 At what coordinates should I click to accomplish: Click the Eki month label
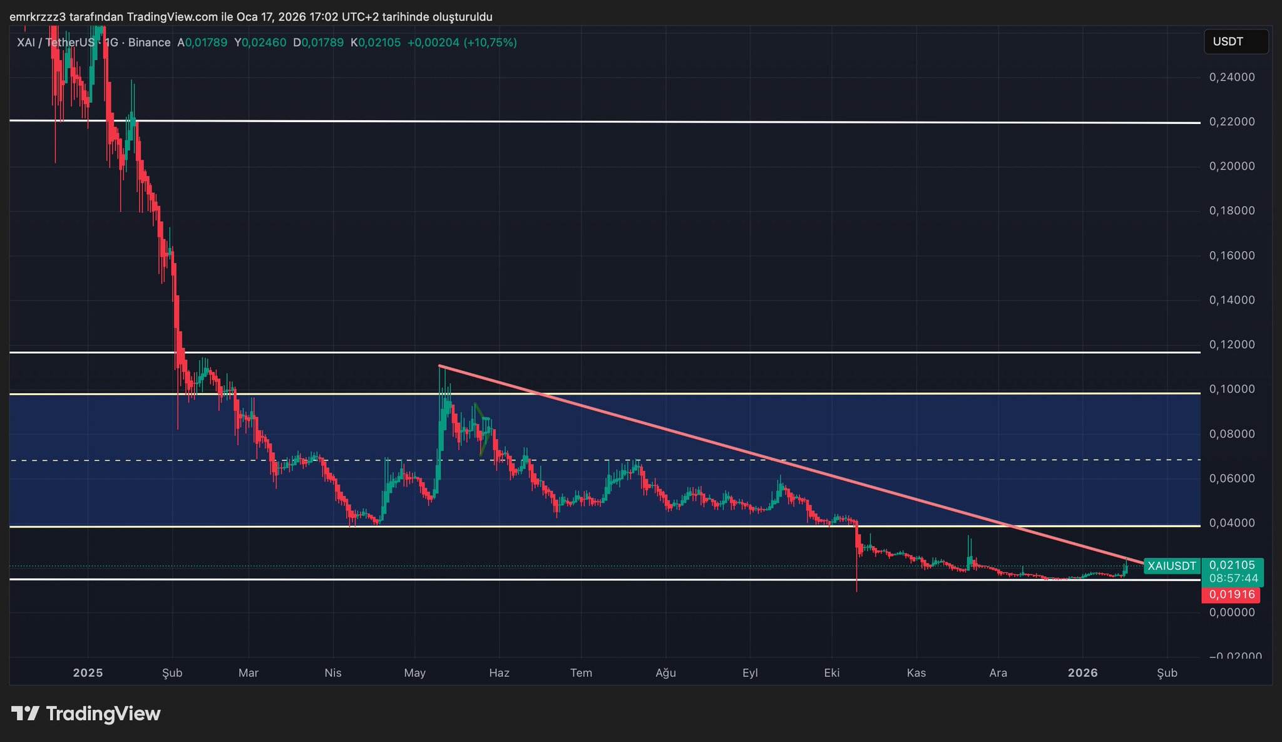point(831,672)
